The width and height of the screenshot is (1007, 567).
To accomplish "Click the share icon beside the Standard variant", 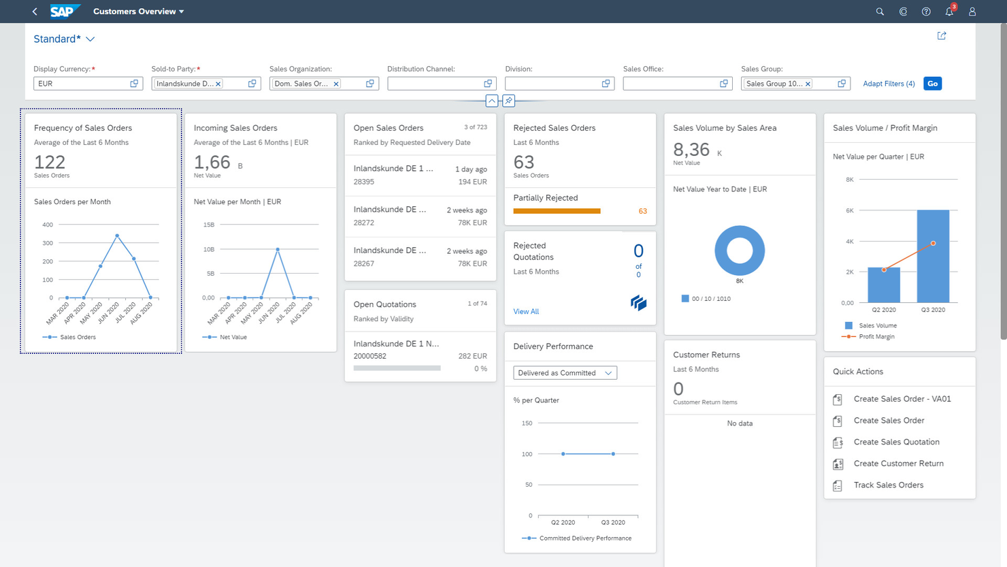I will pyautogui.click(x=942, y=35).
